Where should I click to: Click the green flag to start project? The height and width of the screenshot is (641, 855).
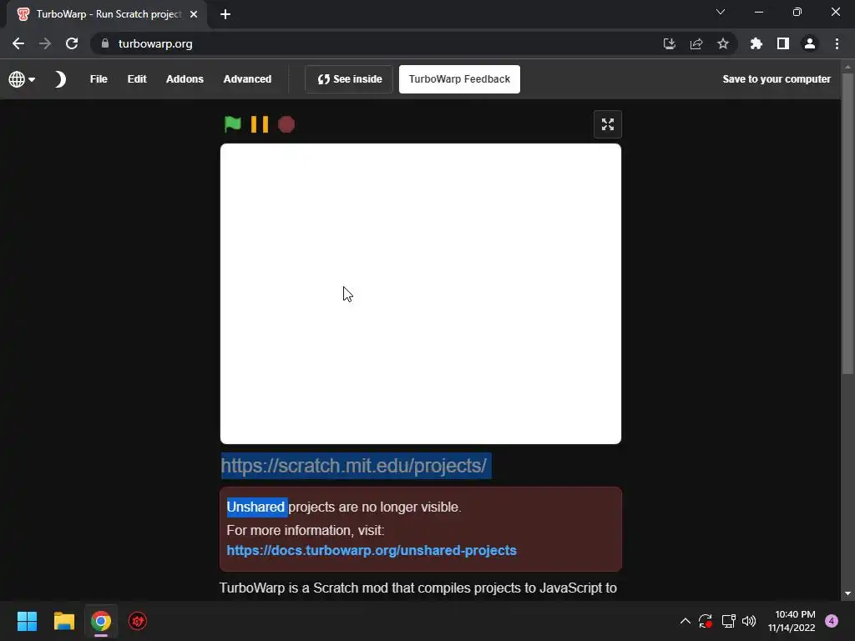[x=233, y=124]
